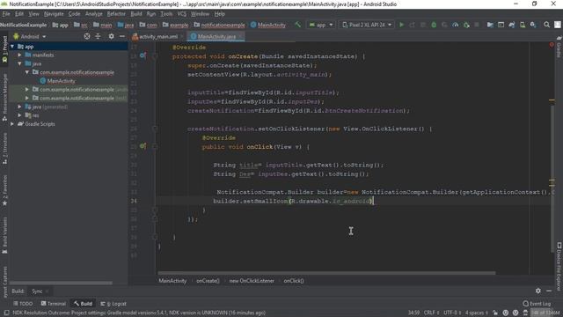Click the Attach debugger to process icon
This screenshot has height=317, width=563.
point(466,25)
